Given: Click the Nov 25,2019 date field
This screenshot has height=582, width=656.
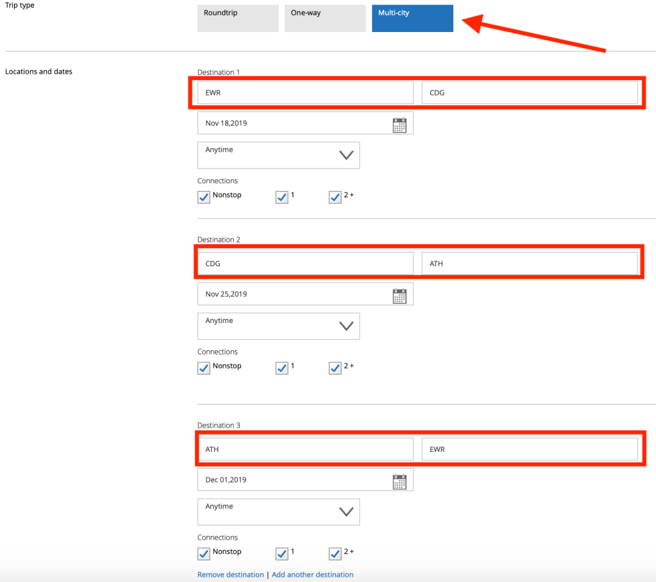Looking at the screenshot, I should [295, 294].
